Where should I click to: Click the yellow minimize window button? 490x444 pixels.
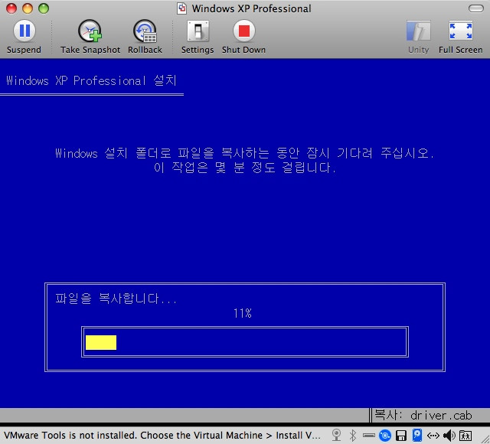28,8
